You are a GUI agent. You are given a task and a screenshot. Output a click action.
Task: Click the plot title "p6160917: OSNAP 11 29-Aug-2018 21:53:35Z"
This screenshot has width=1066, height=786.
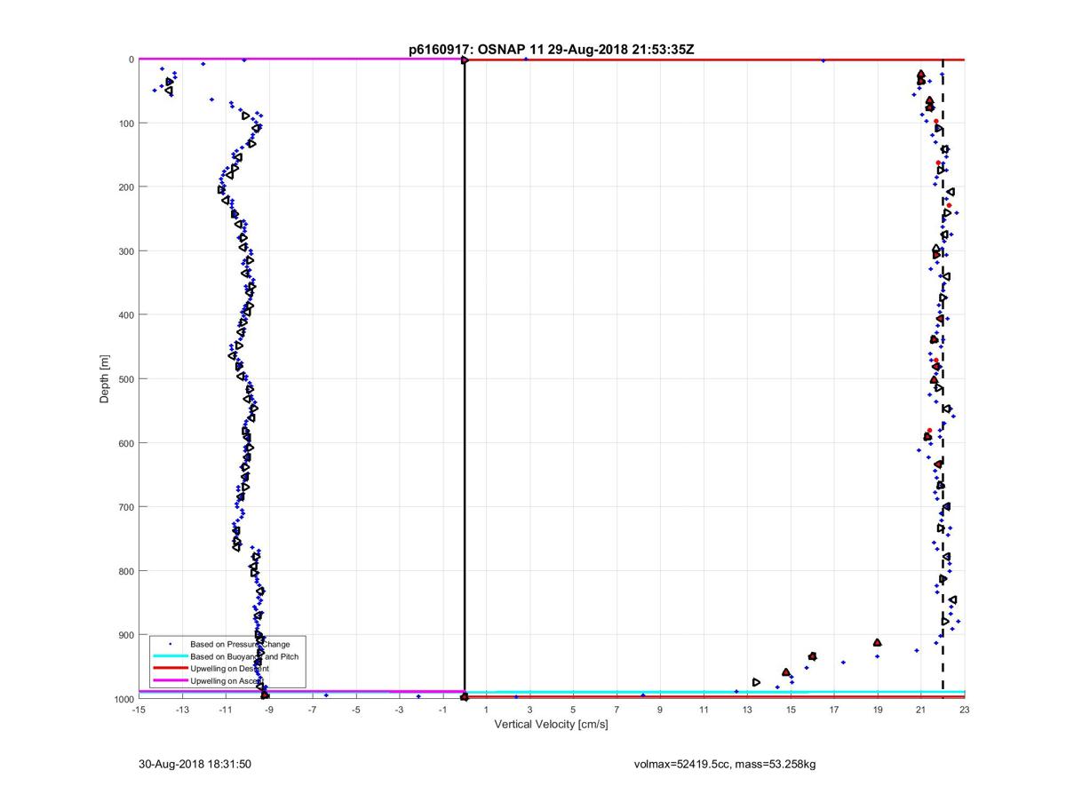tap(551, 50)
